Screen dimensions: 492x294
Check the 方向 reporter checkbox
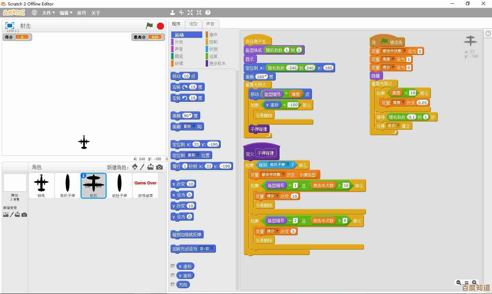[173, 284]
